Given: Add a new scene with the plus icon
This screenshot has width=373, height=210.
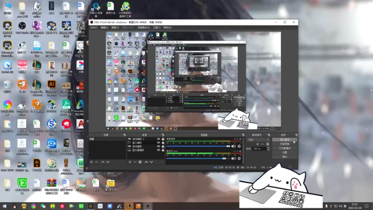Looking at the screenshot, I should tap(91, 162).
